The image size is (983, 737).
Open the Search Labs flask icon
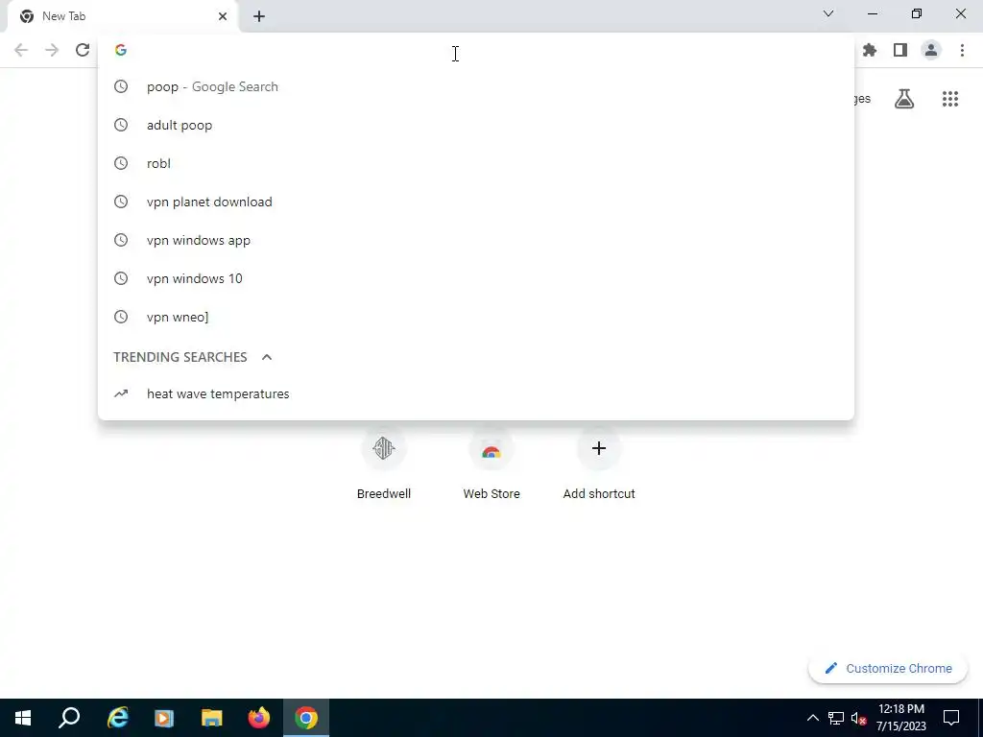[x=904, y=99]
